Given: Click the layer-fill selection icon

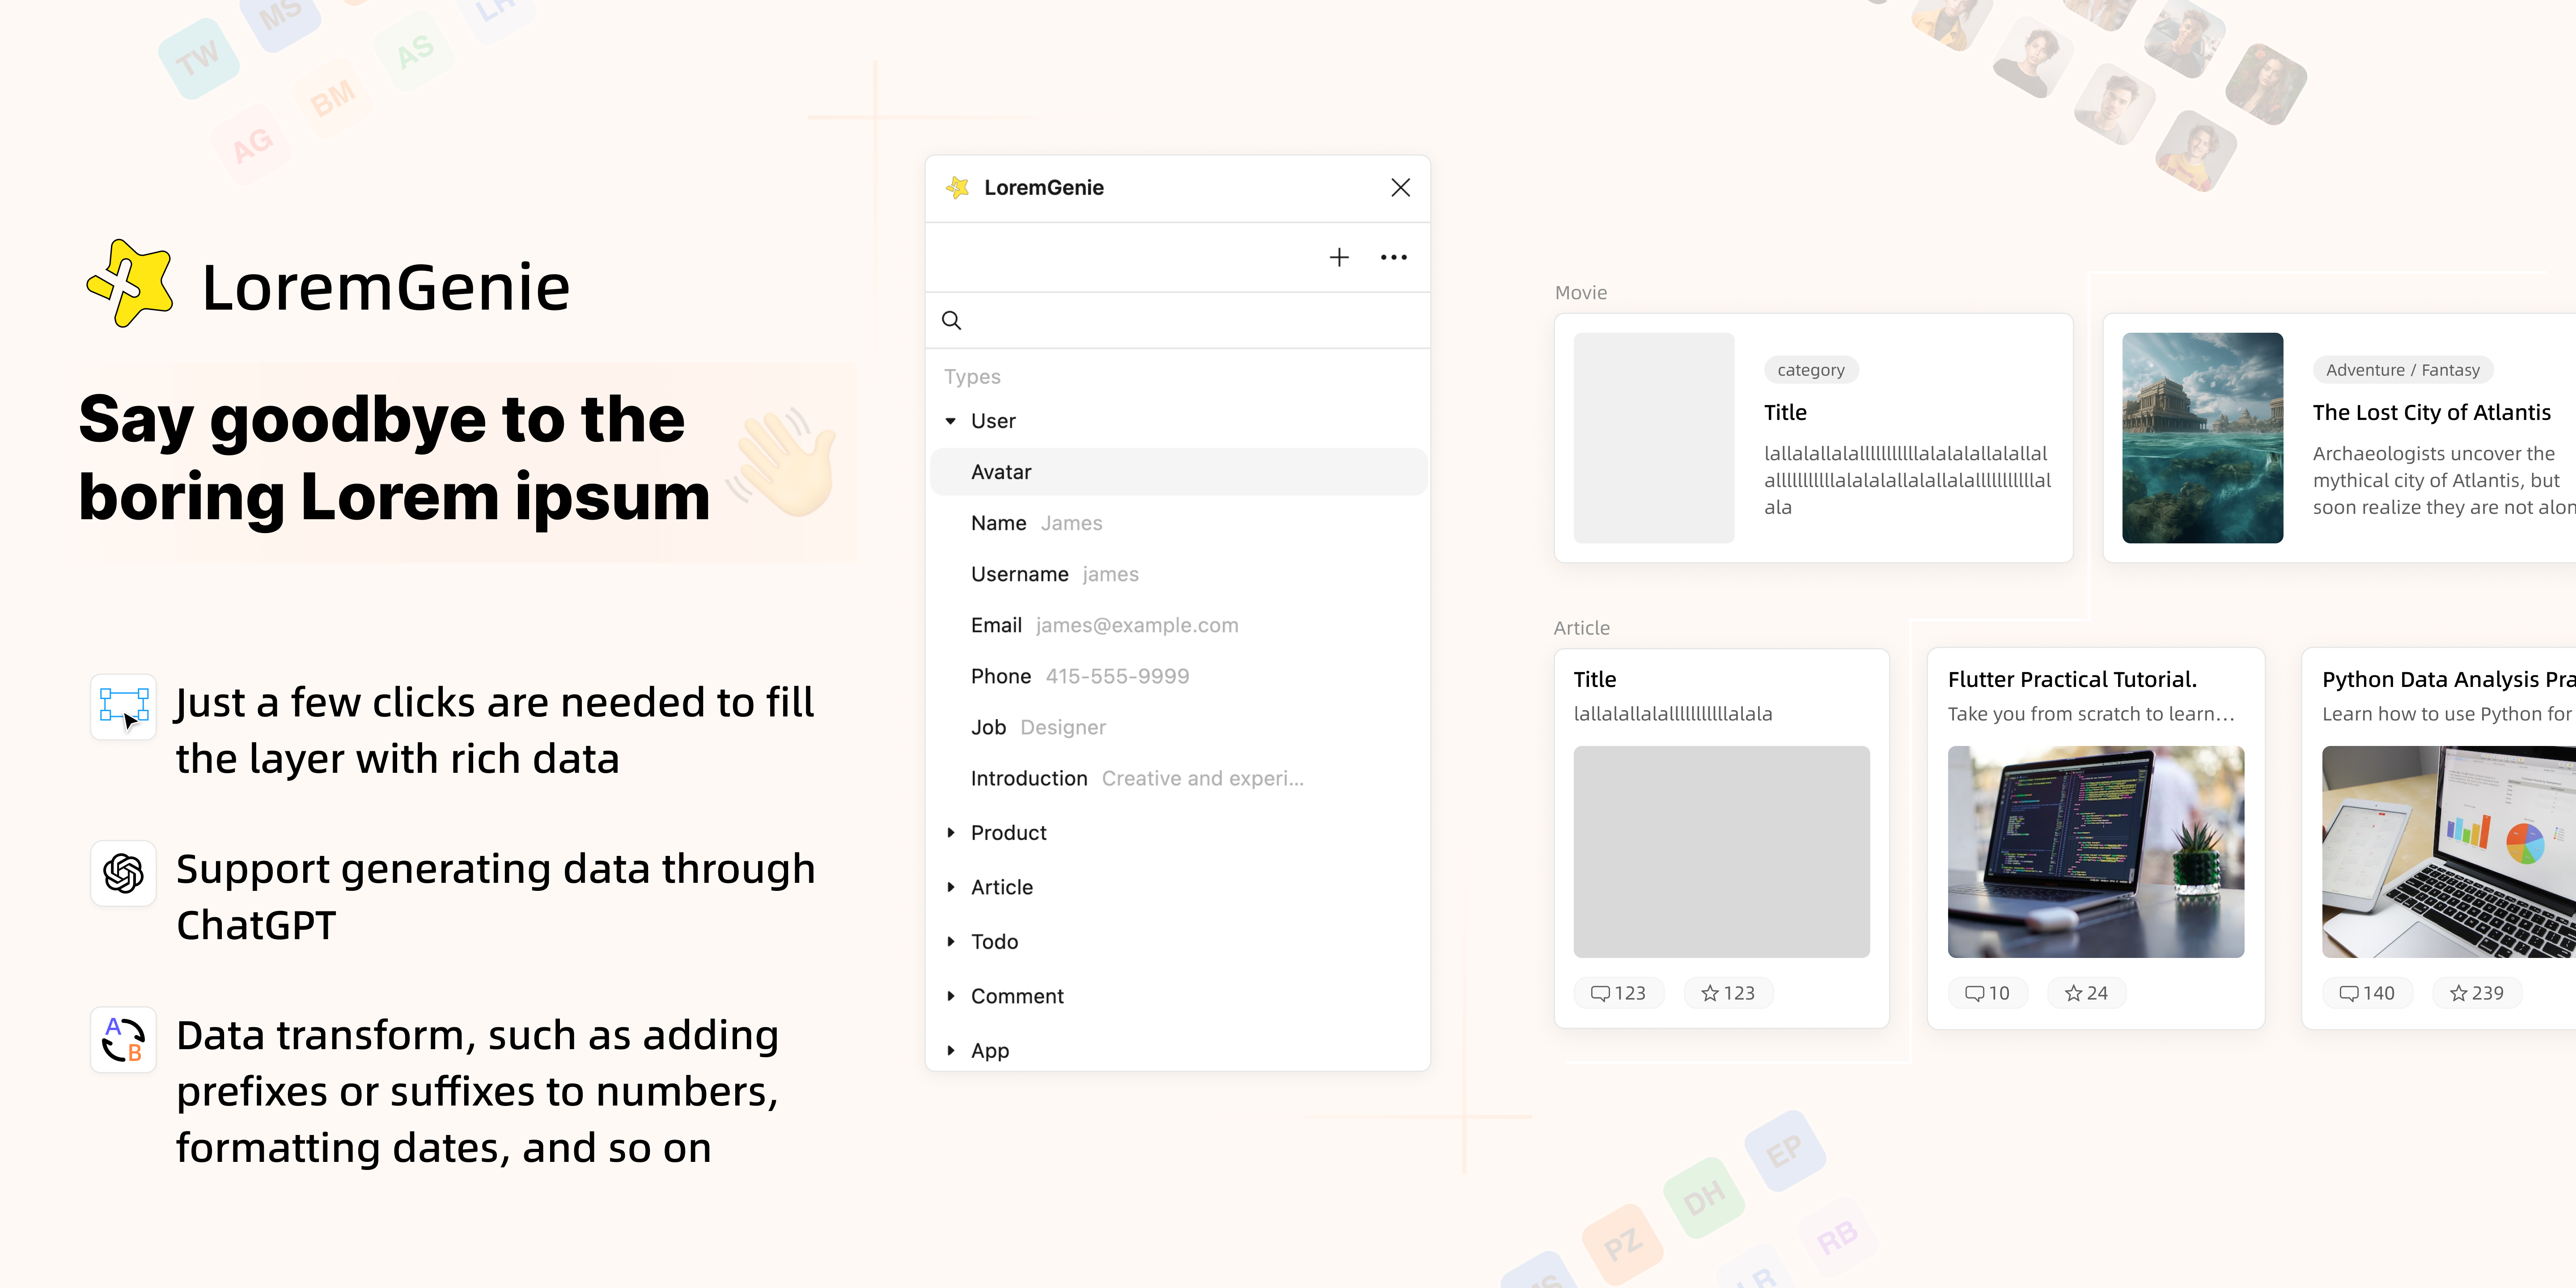Looking at the screenshot, I should [123, 707].
